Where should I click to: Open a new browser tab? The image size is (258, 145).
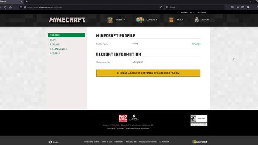tap(27, 2)
